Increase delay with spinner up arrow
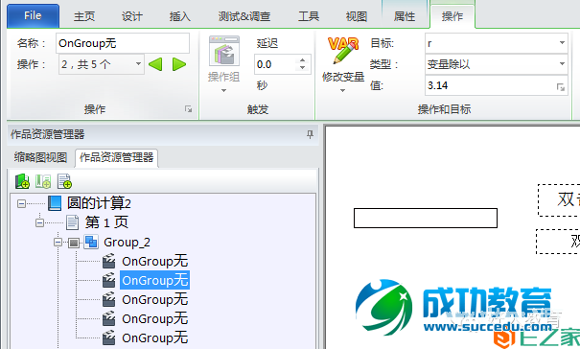 click(303, 60)
